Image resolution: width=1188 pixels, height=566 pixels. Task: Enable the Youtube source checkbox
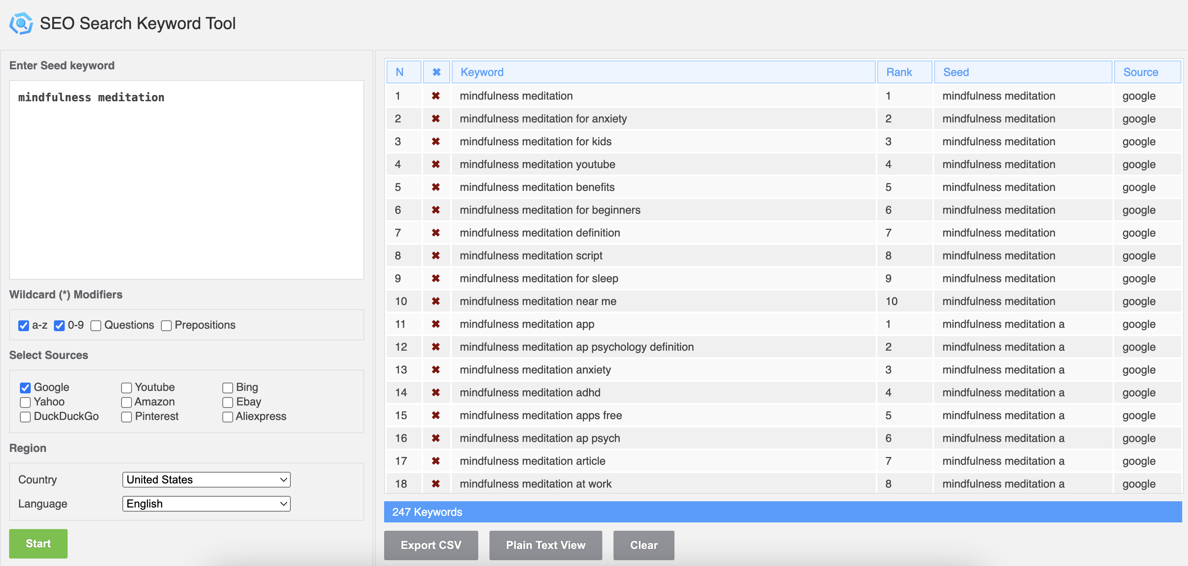pos(127,388)
